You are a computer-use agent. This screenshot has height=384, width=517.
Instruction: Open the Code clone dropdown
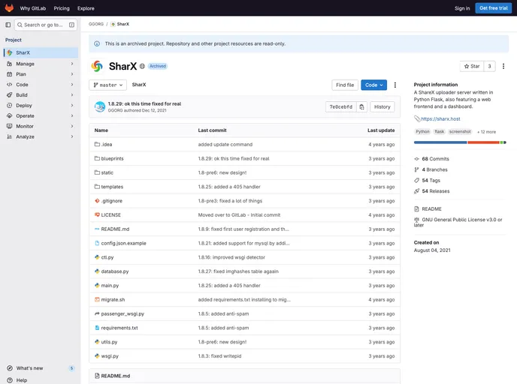(x=373, y=85)
